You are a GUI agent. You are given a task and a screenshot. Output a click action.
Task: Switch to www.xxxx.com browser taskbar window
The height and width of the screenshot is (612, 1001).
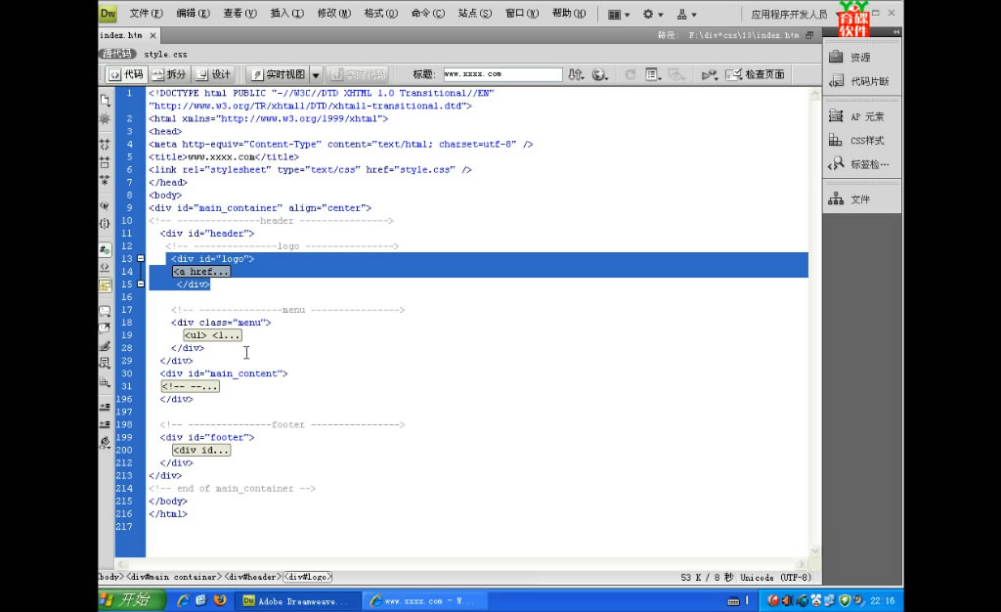(425, 601)
